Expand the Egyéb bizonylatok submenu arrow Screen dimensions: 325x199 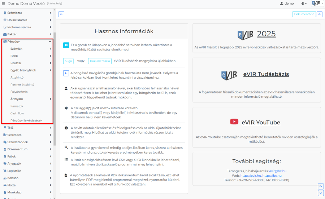pyautogui.click(x=50, y=70)
